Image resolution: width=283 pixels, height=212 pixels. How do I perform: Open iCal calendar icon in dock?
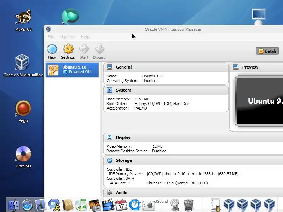pyautogui.click(x=121, y=205)
